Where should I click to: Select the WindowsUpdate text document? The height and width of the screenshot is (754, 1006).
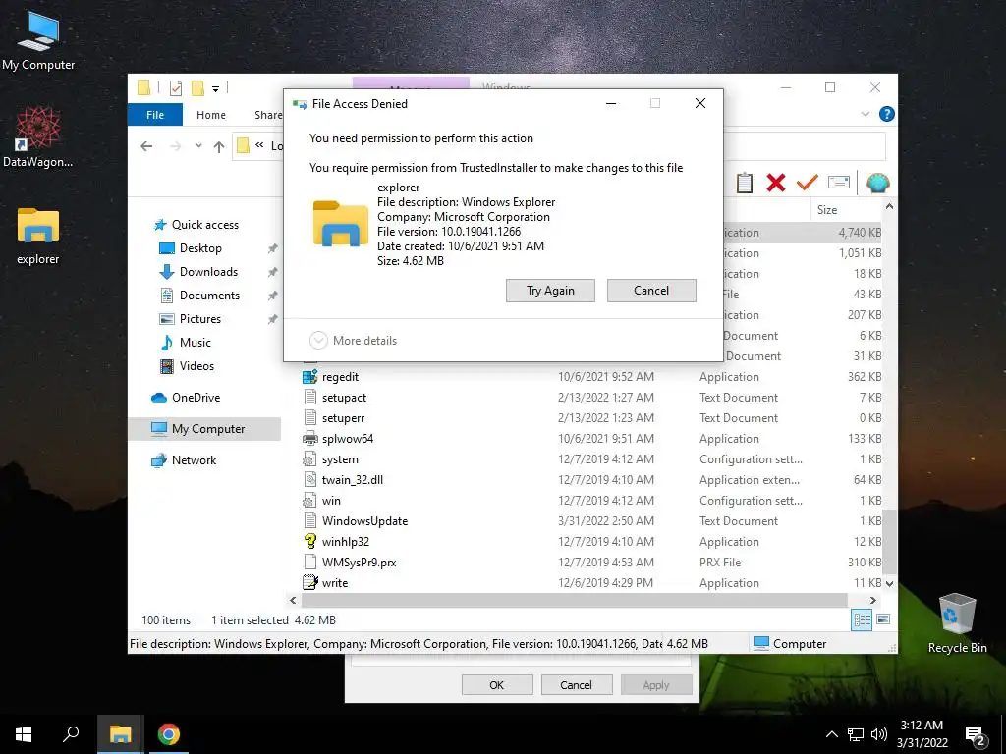coord(355,521)
